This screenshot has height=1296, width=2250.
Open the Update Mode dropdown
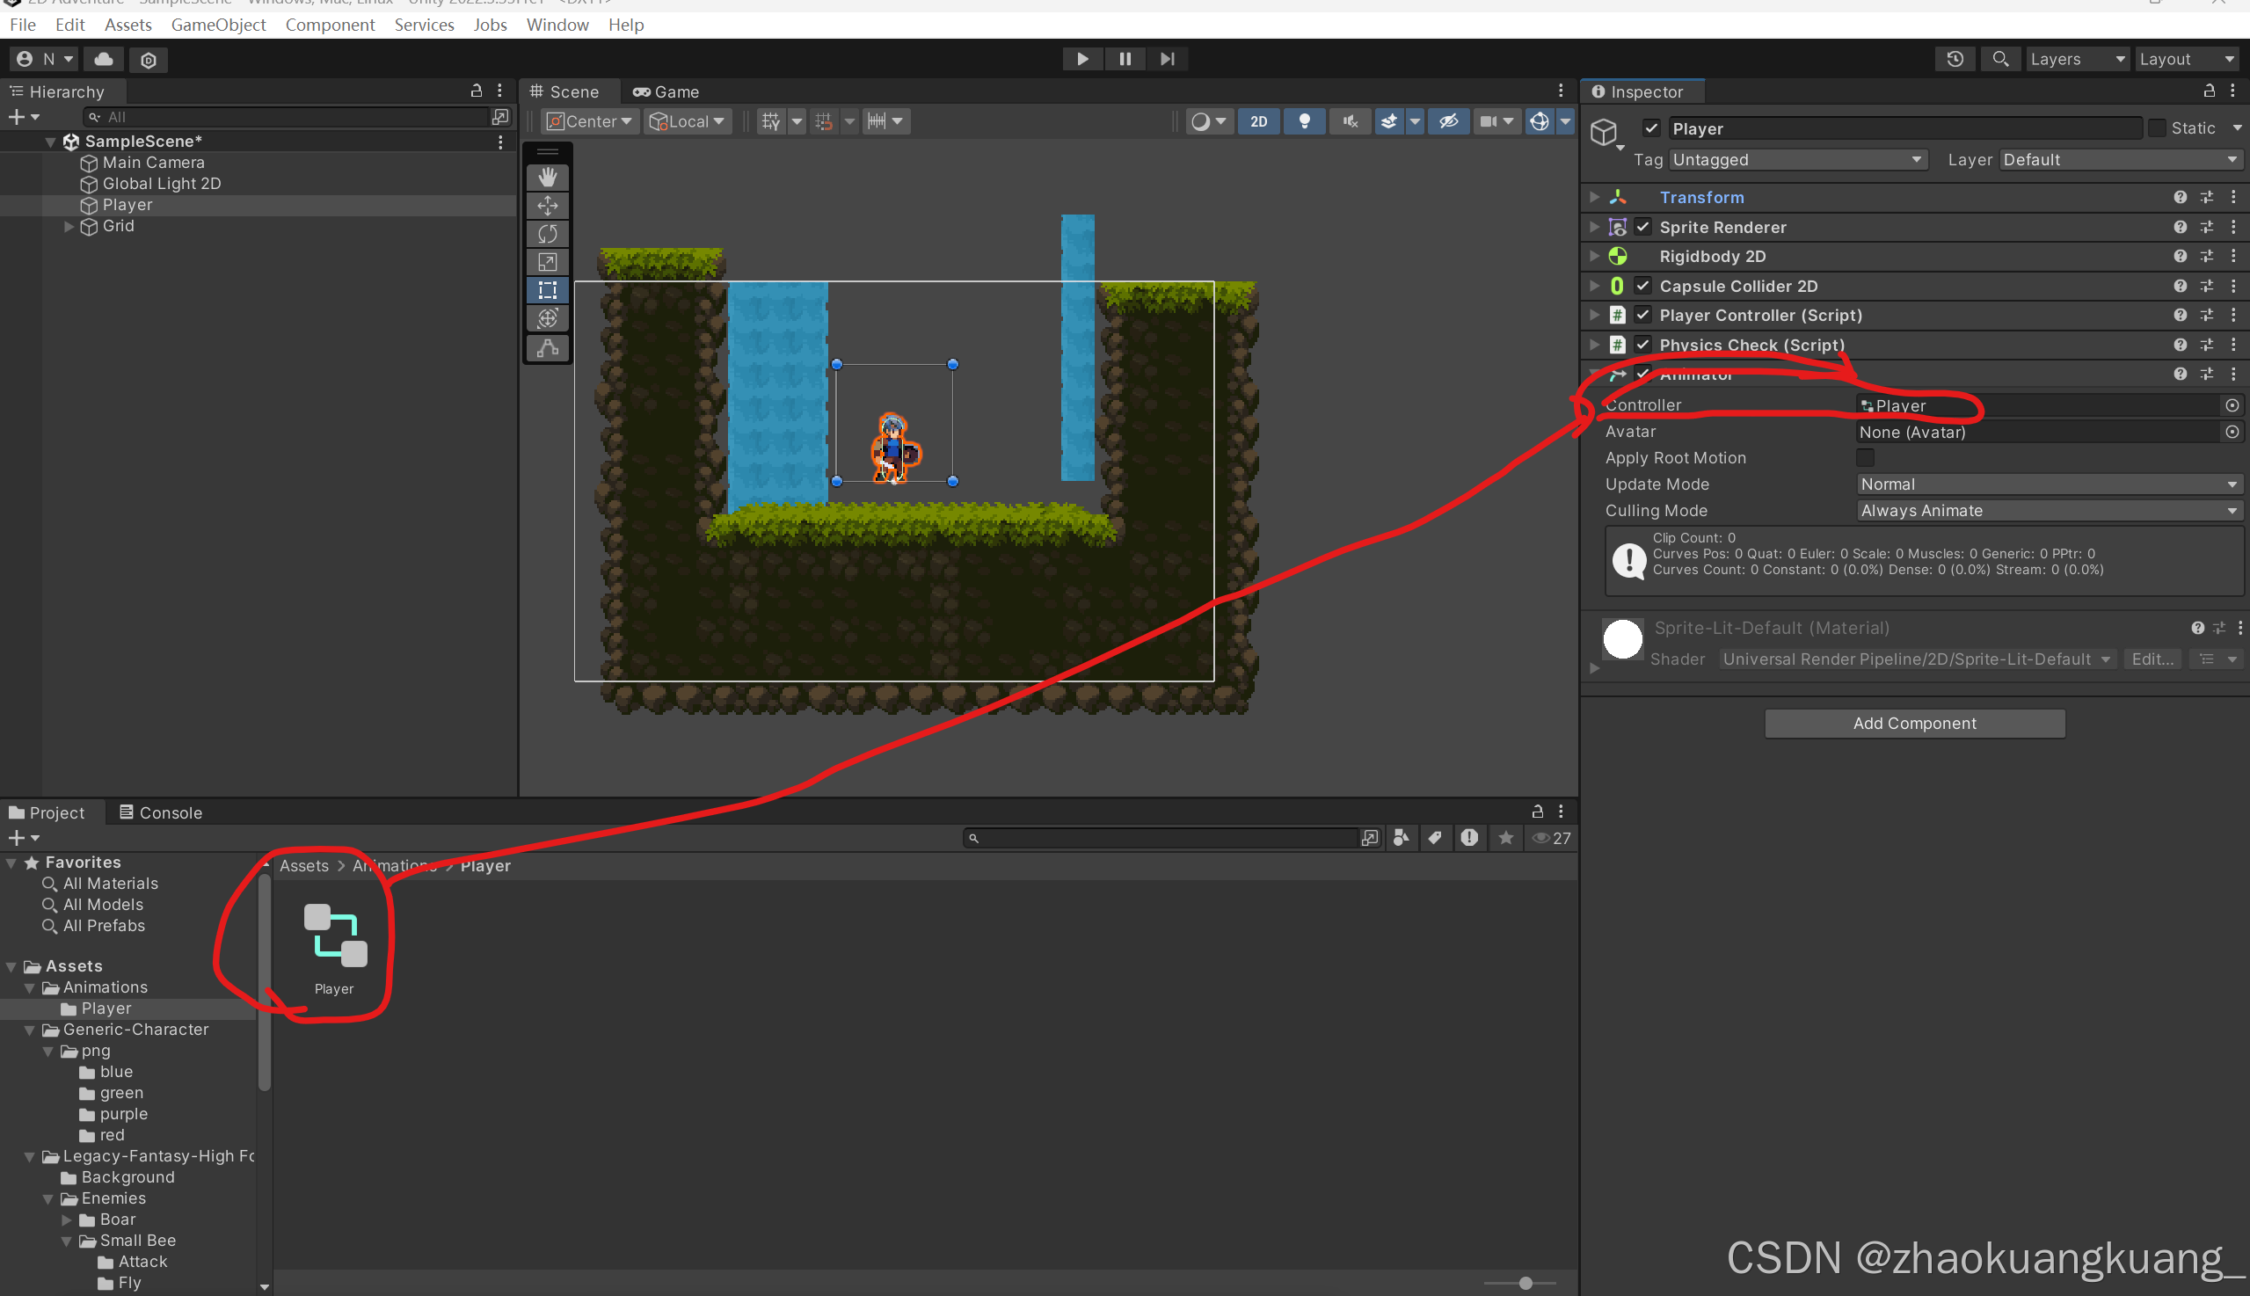(2048, 484)
